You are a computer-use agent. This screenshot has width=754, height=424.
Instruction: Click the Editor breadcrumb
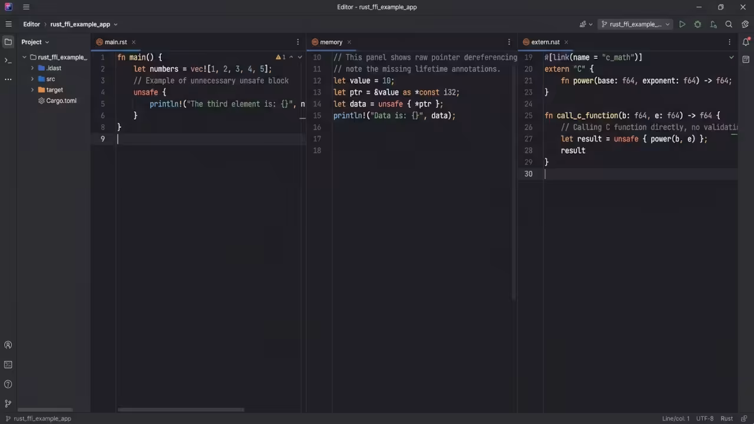(x=31, y=24)
